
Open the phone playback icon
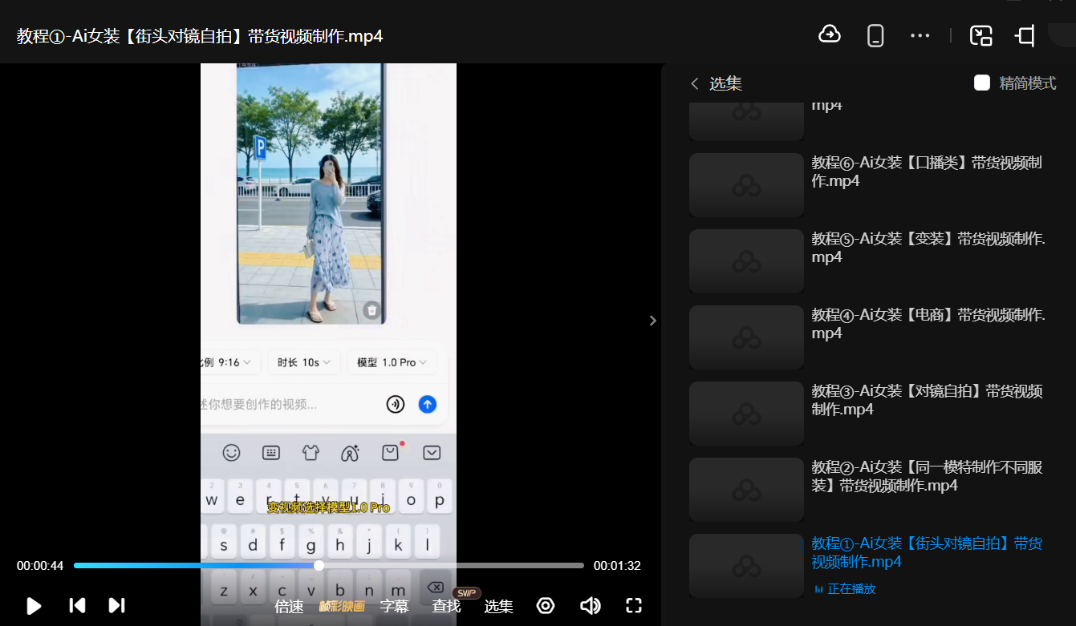click(875, 35)
